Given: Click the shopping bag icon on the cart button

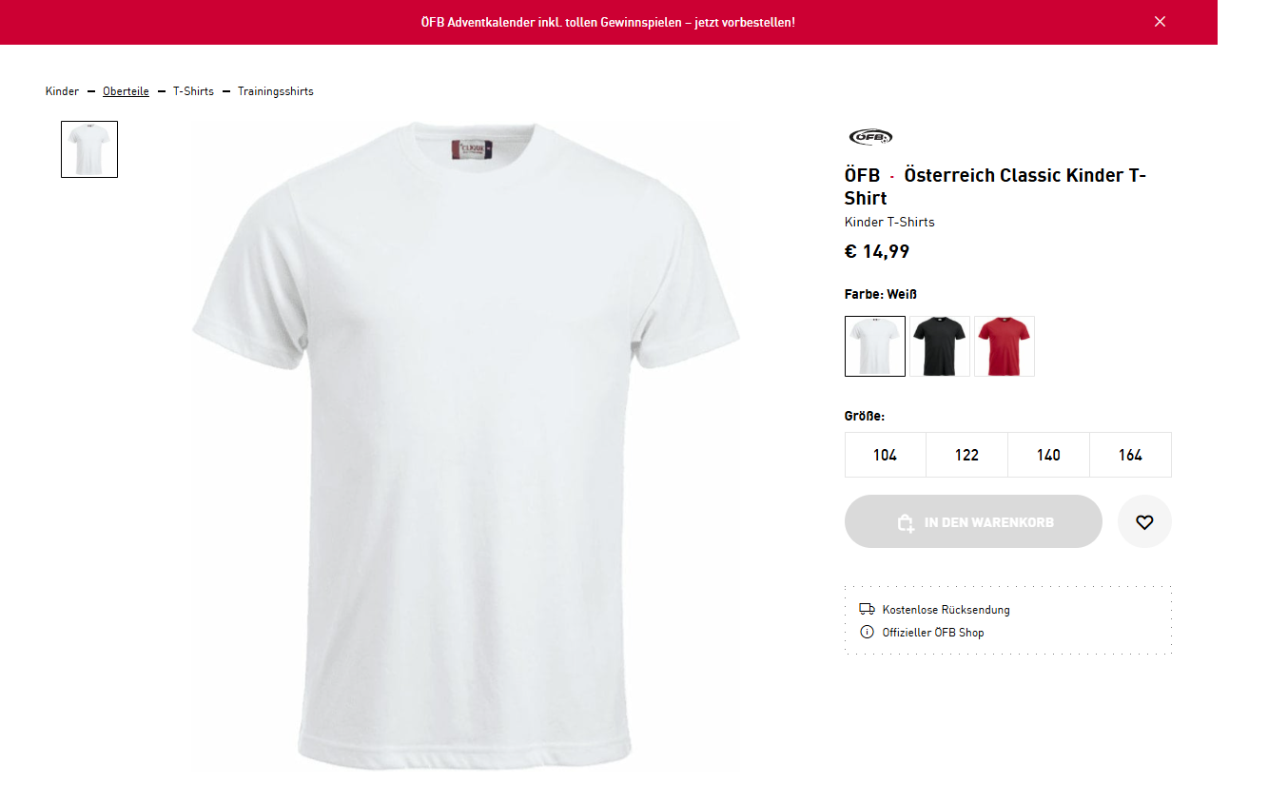Looking at the screenshot, I should point(906,522).
